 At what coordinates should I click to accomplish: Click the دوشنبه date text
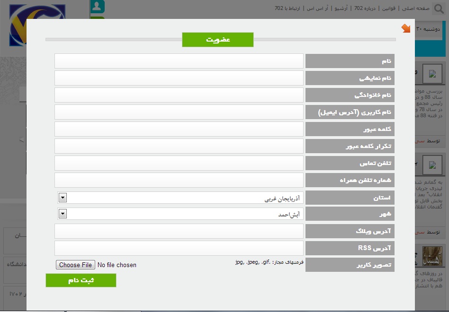428,29
